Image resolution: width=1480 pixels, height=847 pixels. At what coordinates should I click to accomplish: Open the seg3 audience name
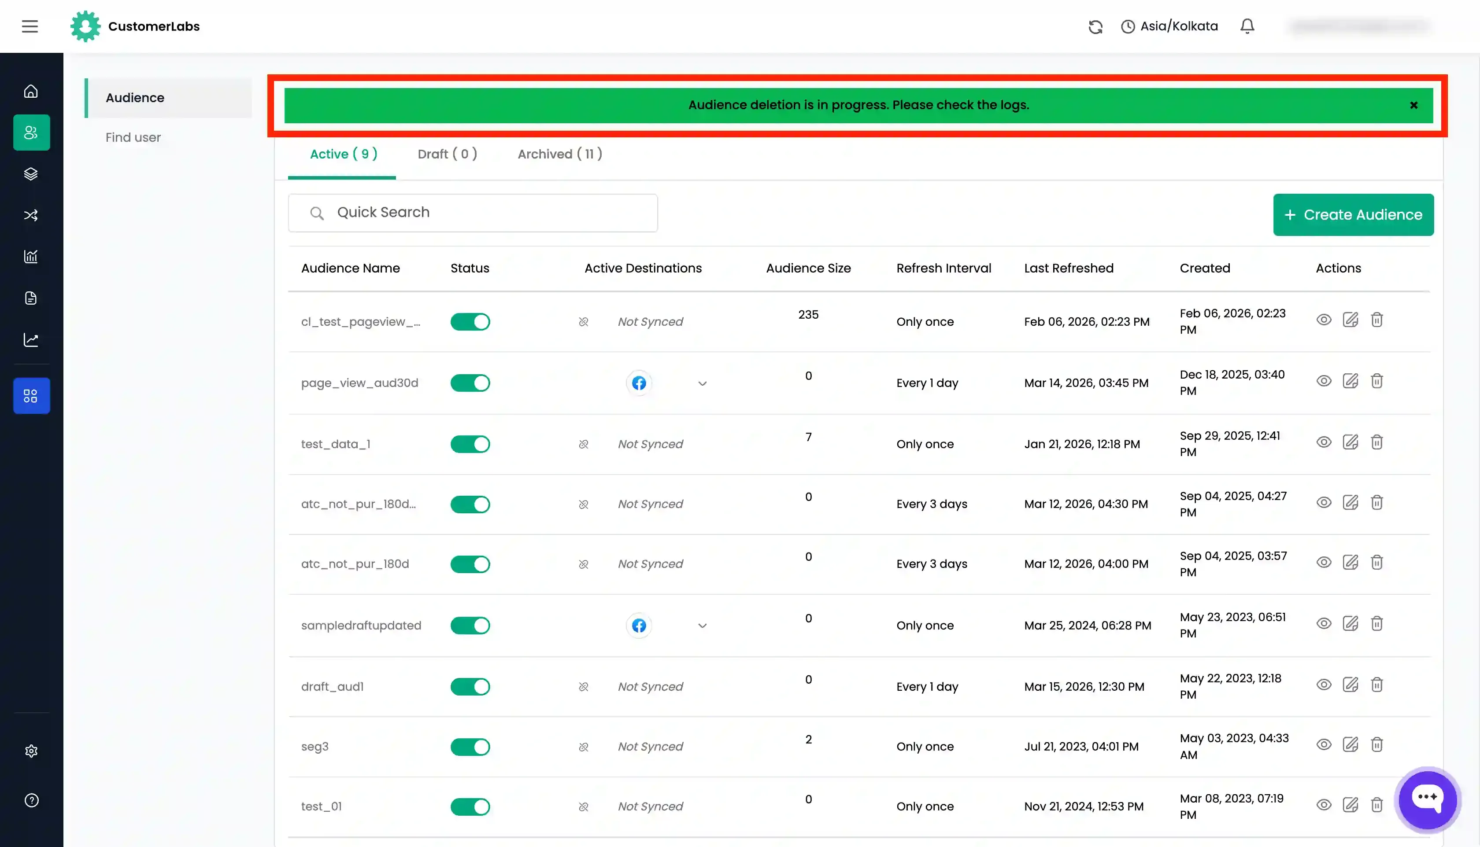[x=315, y=747]
